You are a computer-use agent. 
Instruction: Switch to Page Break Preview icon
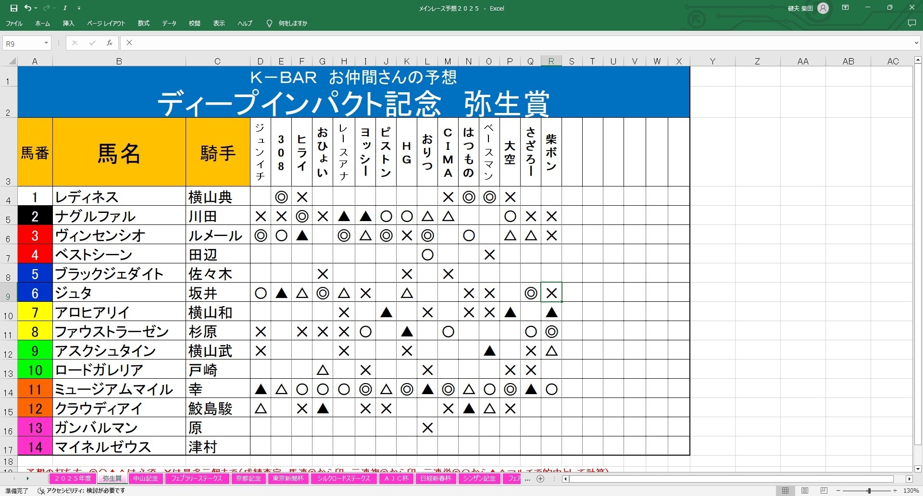[824, 491]
